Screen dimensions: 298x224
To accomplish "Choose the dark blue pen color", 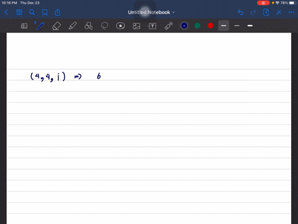I will 184,26.
